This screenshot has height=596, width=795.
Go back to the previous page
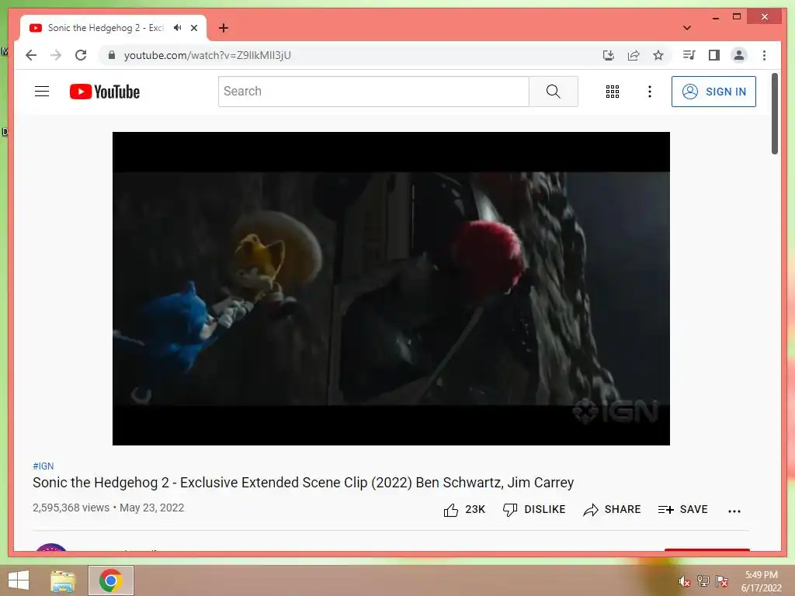click(31, 55)
